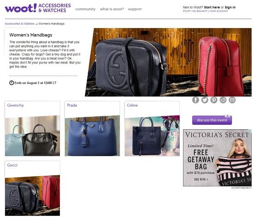Viewport: 253px width, 219px height.
Task: Pin this event on Pinterest
Action: pyautogui.click(x=214, y=100)
